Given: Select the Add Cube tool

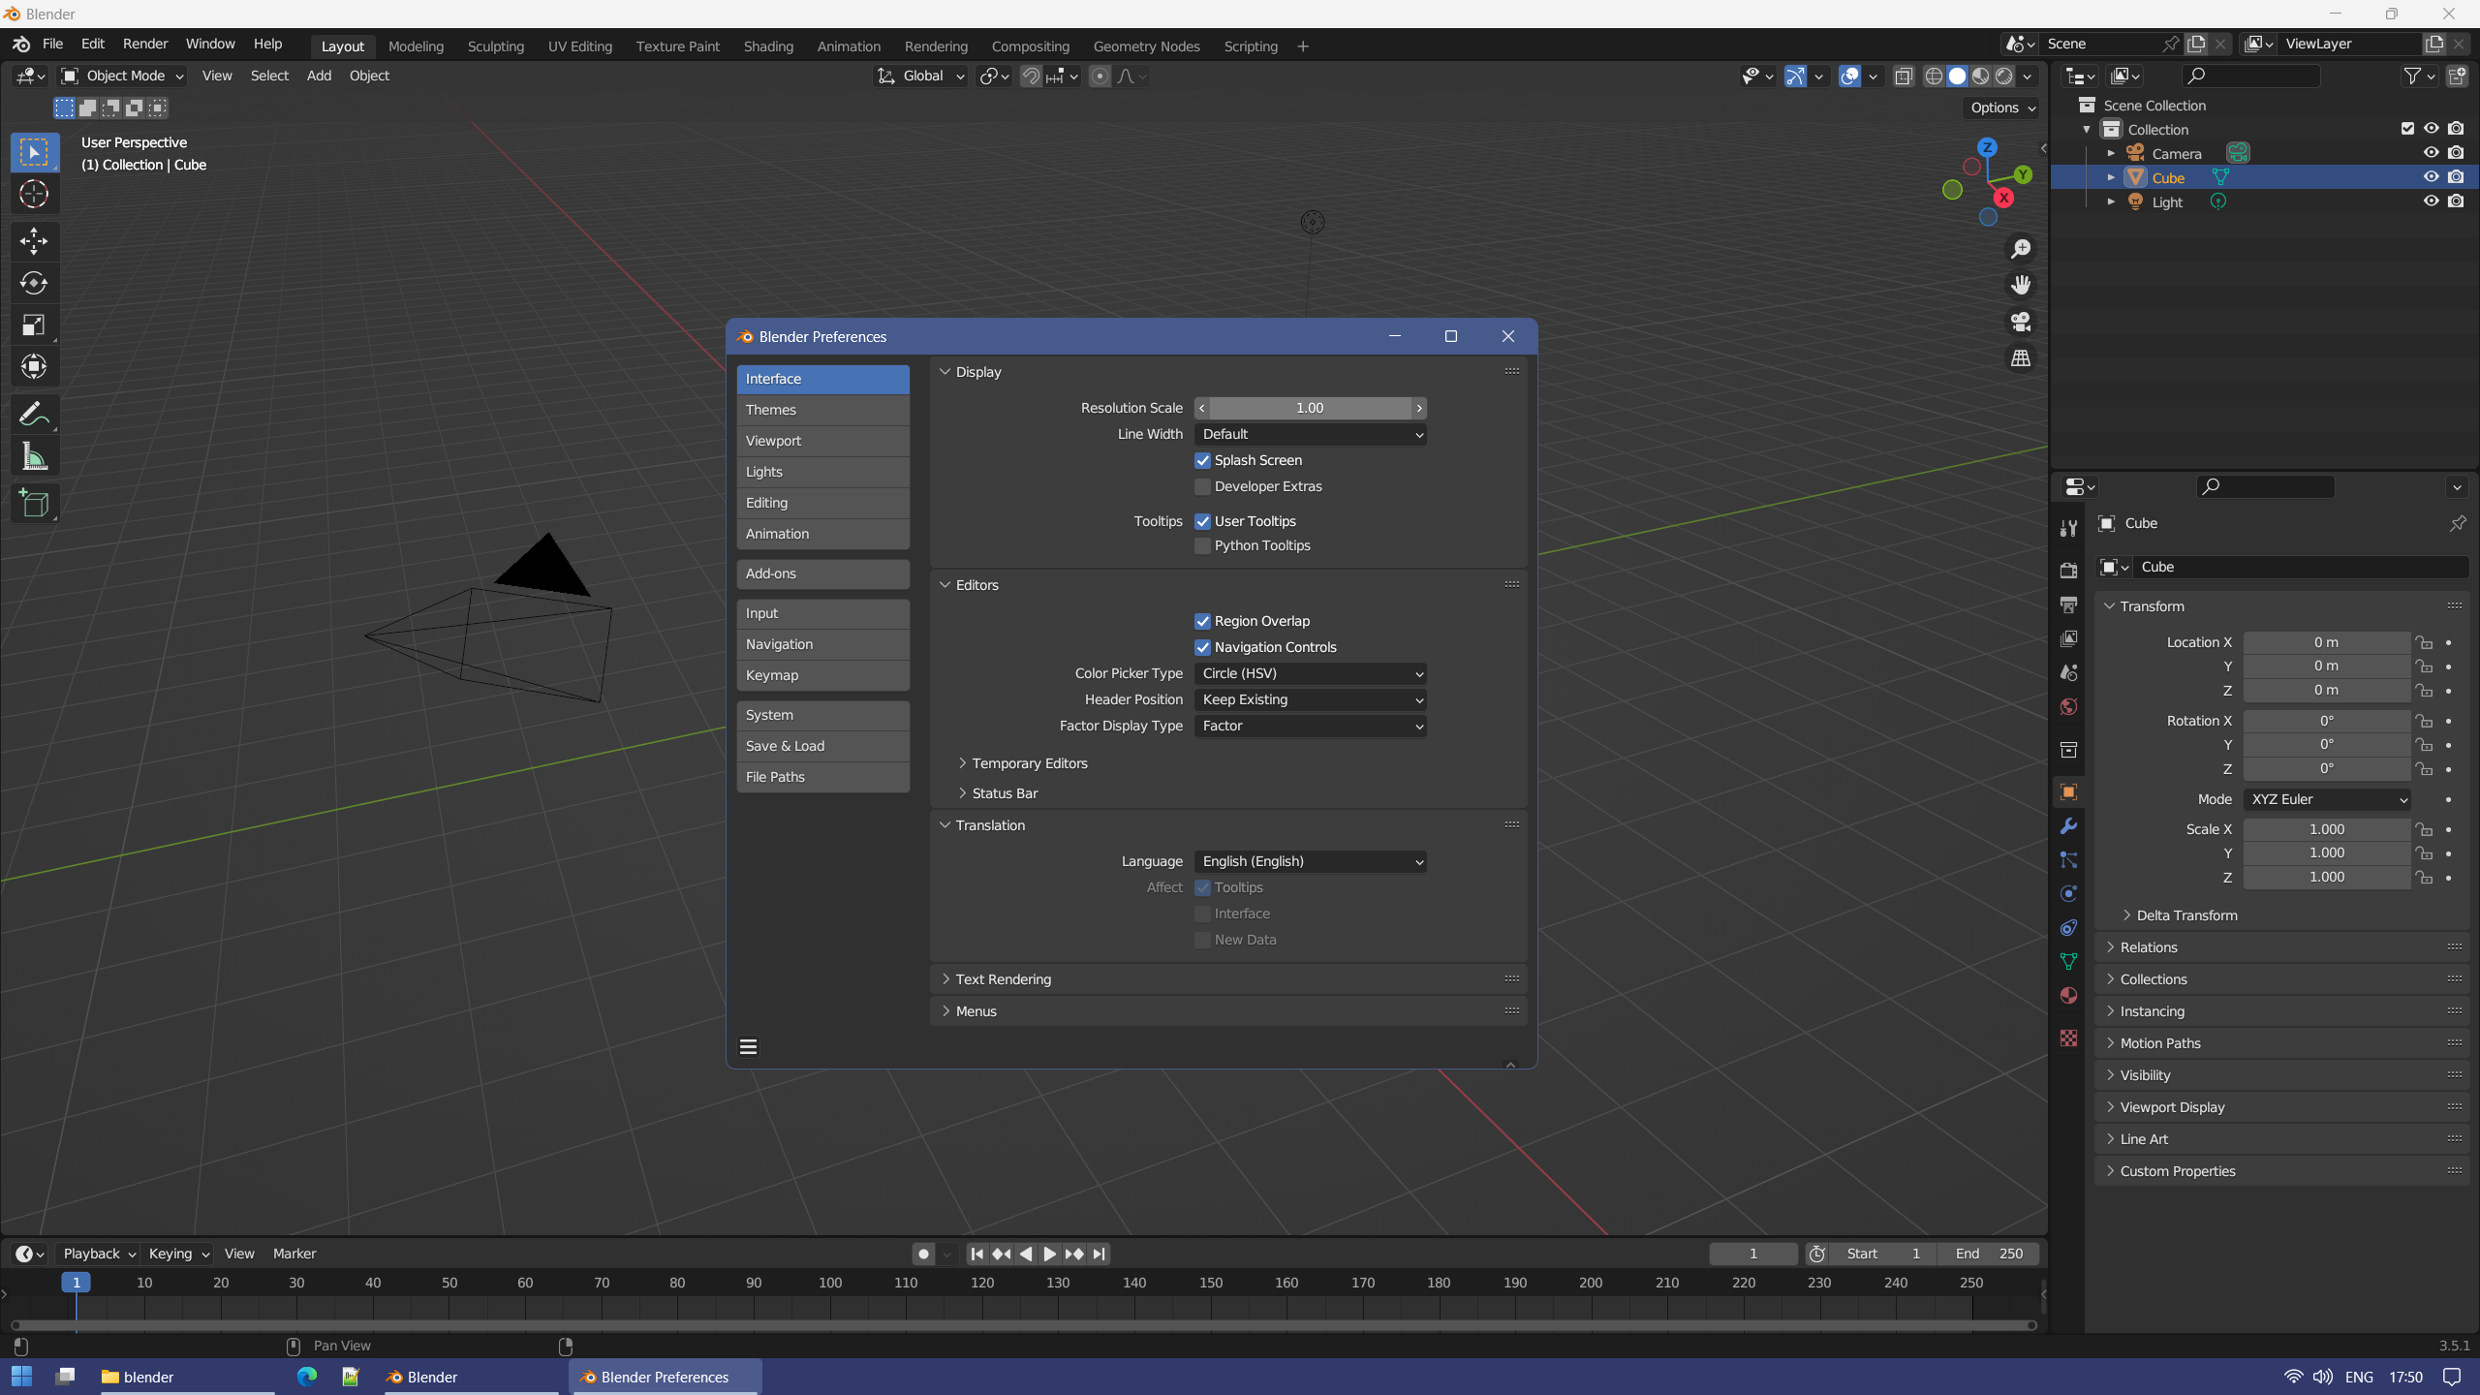Looking at the screenshot, I should coord(34,503).
